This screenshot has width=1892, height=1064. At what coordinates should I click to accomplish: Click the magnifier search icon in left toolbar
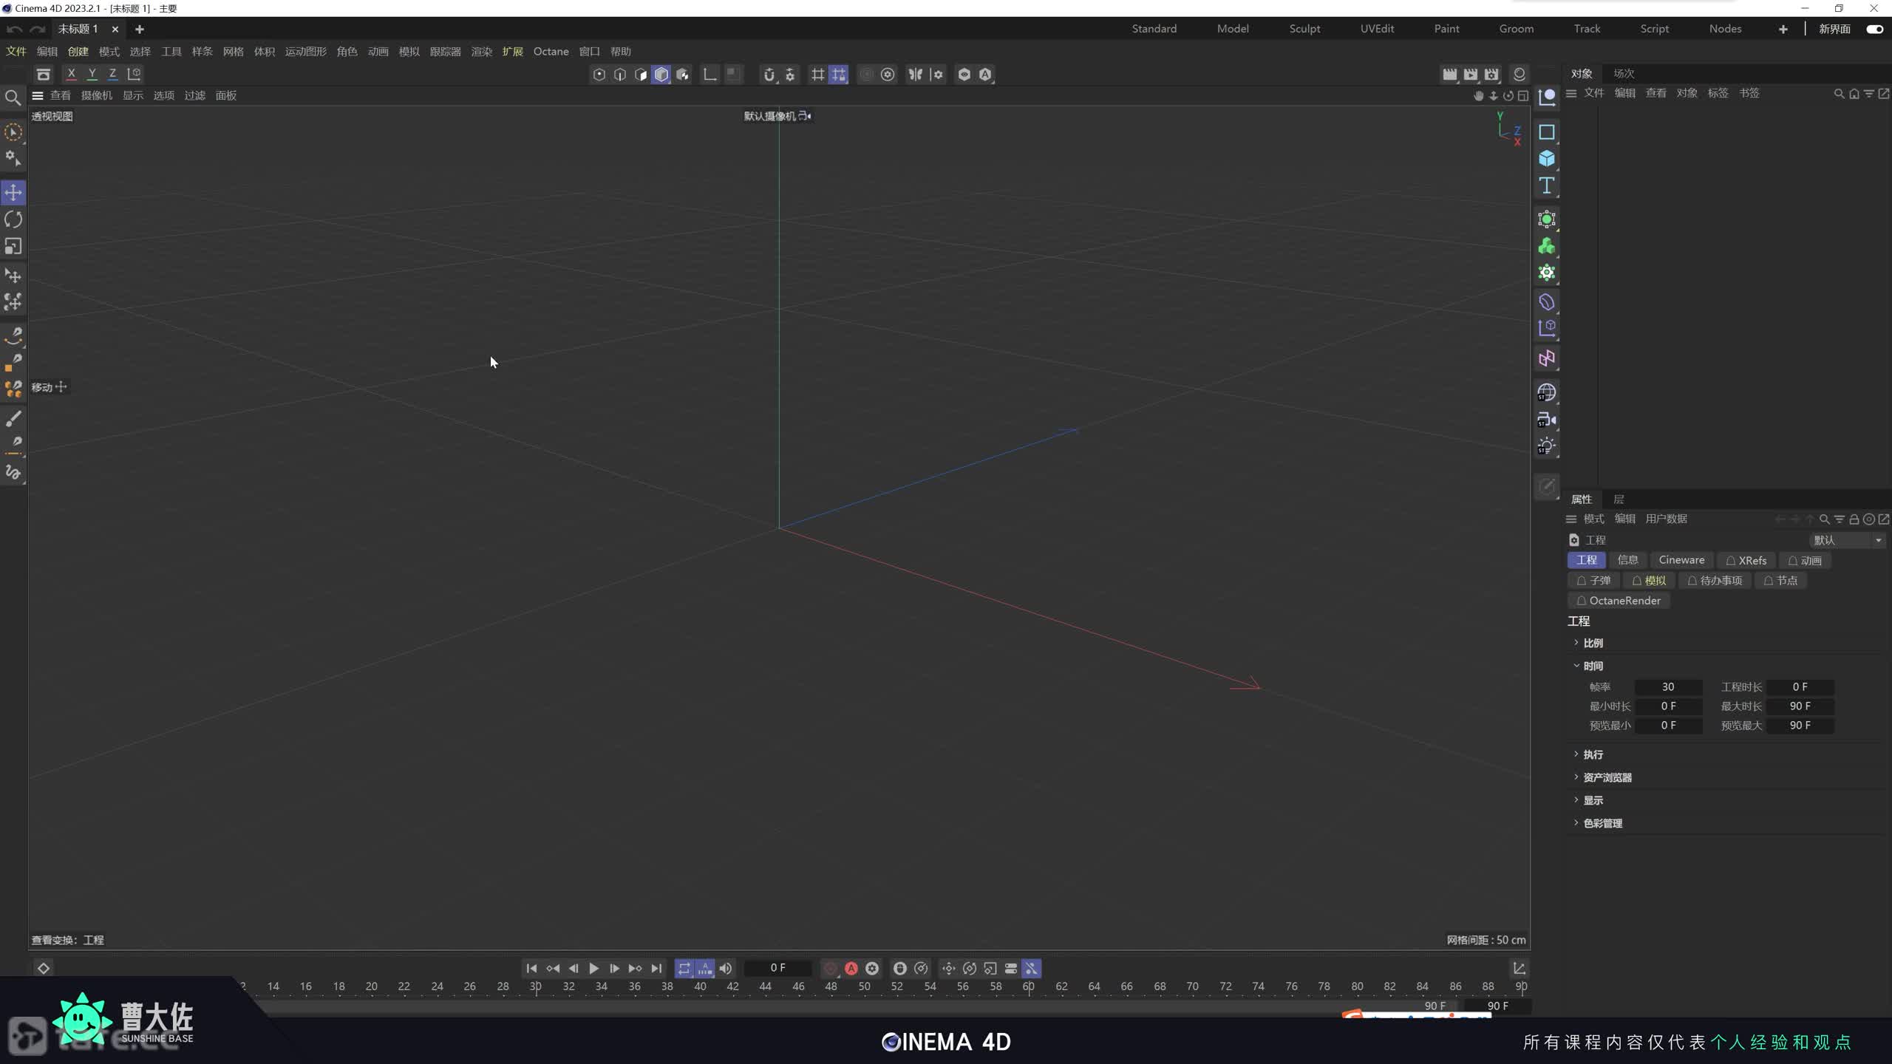[13, 98]
